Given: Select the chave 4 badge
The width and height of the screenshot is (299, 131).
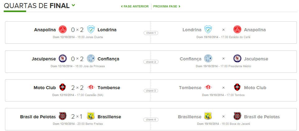Looking at the screenshot, I should click(x=151, y=120).
